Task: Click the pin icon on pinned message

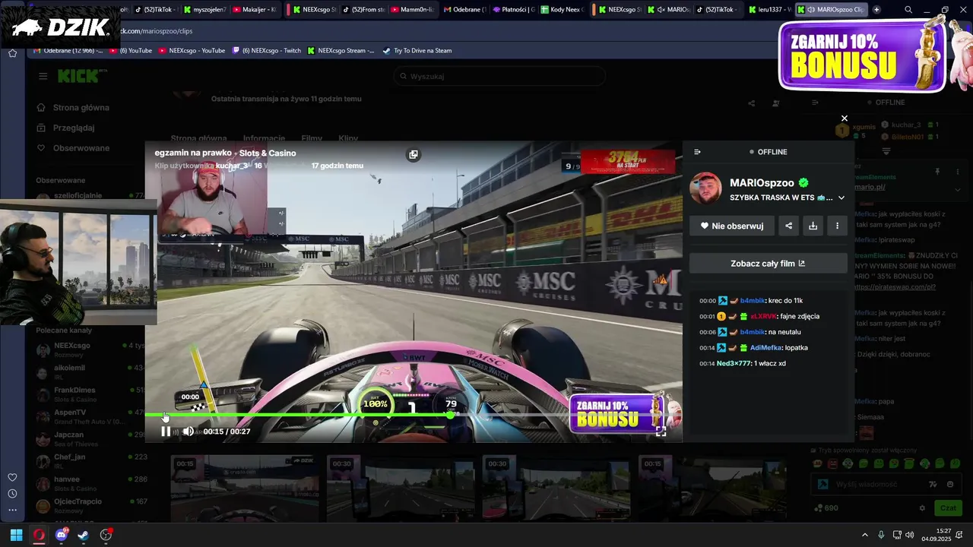Action: pyautogui.click(x=937, y=172)
